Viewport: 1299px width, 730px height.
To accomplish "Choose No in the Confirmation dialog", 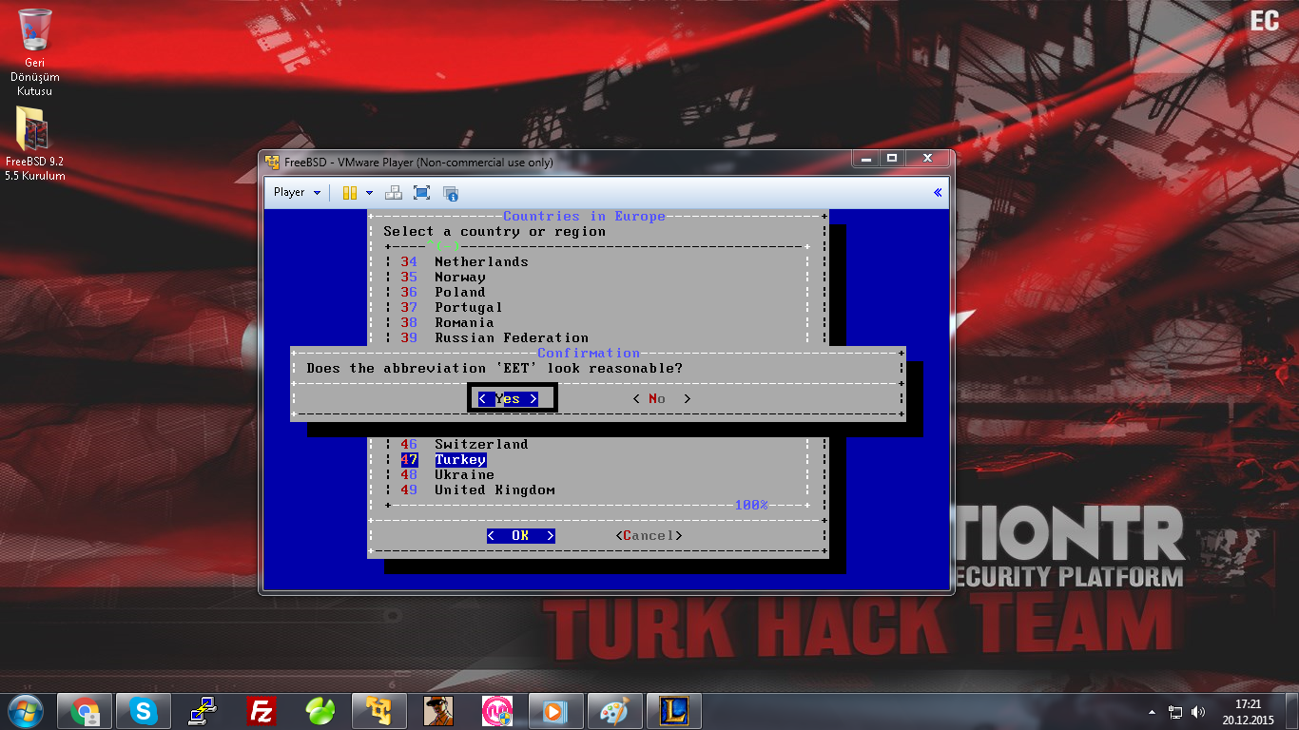I will (662, 398).
